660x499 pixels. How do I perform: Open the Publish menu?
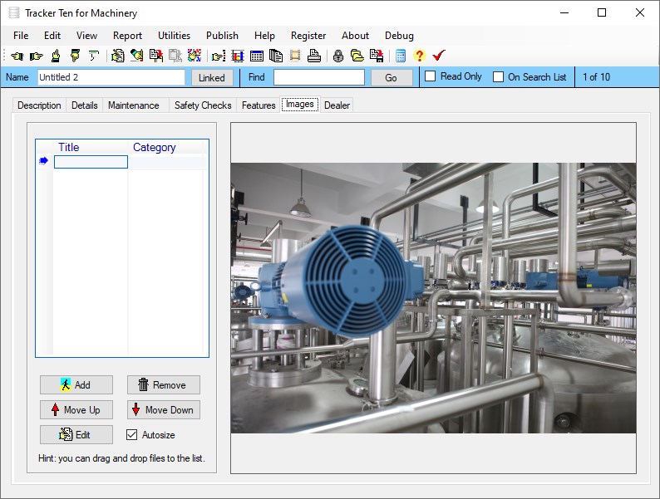(222, 36)
